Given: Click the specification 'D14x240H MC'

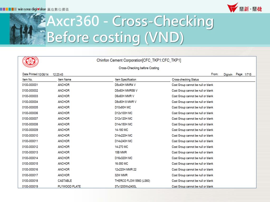Looking at the screenshot, I should point(124,141).
